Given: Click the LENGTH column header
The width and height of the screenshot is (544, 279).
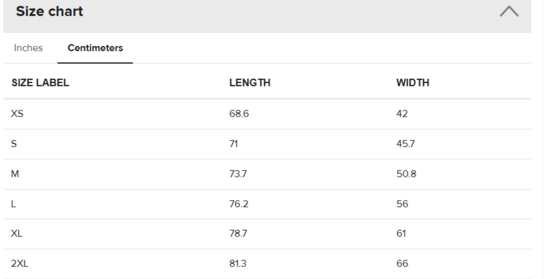Looking at the screenshot, I should coord(250,83).
